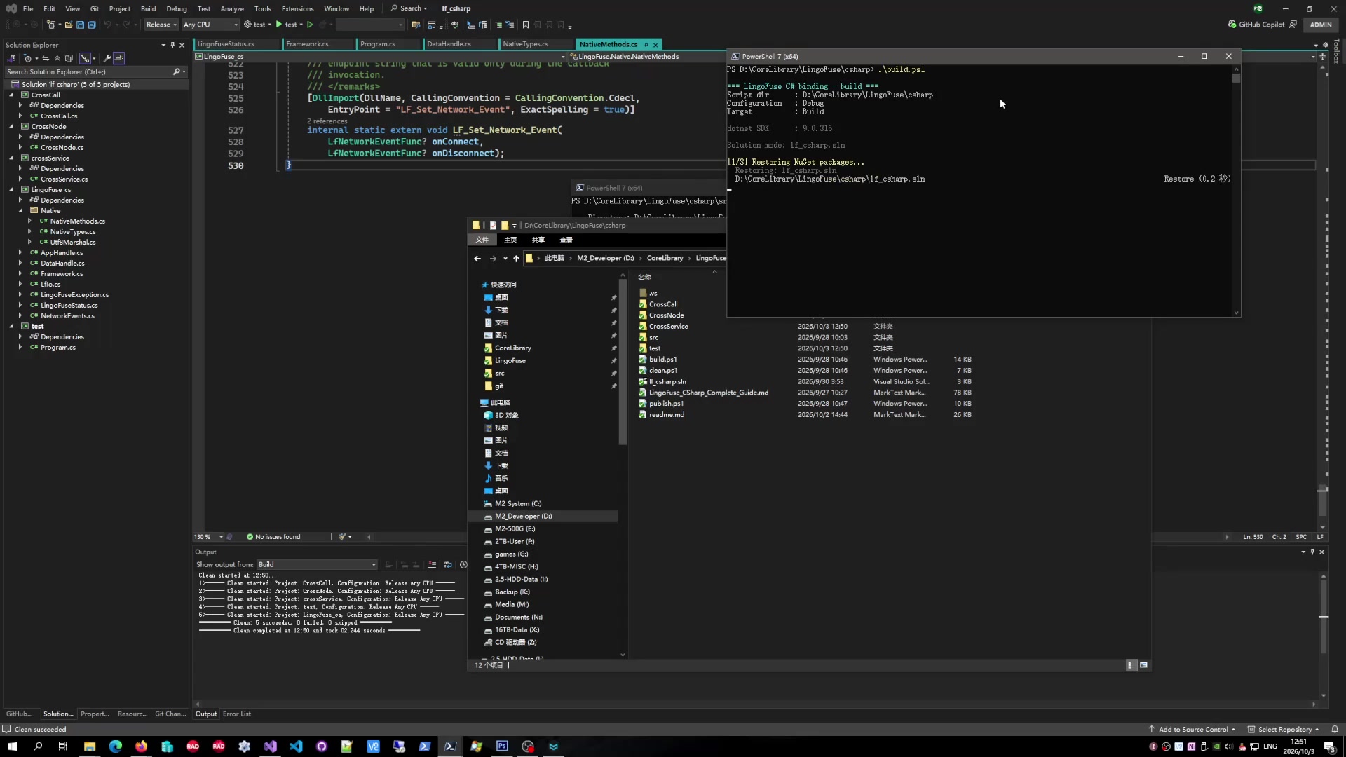Open the Release configuration dropdown
Screen dimensions: 1346x757
pyautogui.click(x=161, y=25)
